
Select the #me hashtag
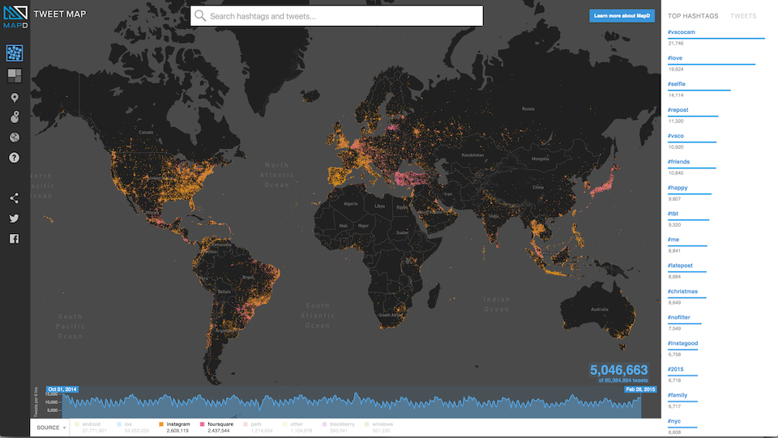[673, 240]
